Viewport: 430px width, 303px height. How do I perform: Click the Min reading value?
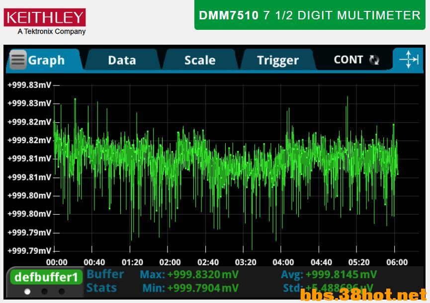coord(202,288)
